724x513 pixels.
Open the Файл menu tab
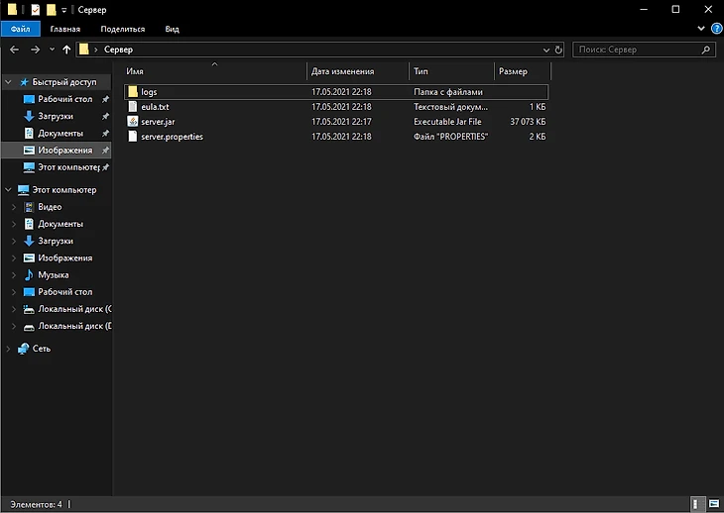point(20,29)
